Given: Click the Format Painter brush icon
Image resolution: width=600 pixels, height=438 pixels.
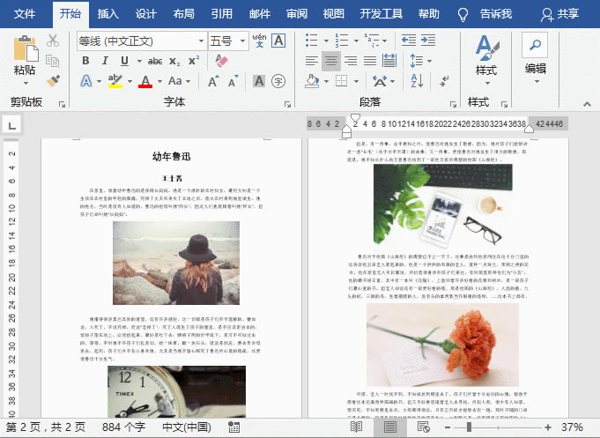Looking at the screenshot, I should [53, 80].
